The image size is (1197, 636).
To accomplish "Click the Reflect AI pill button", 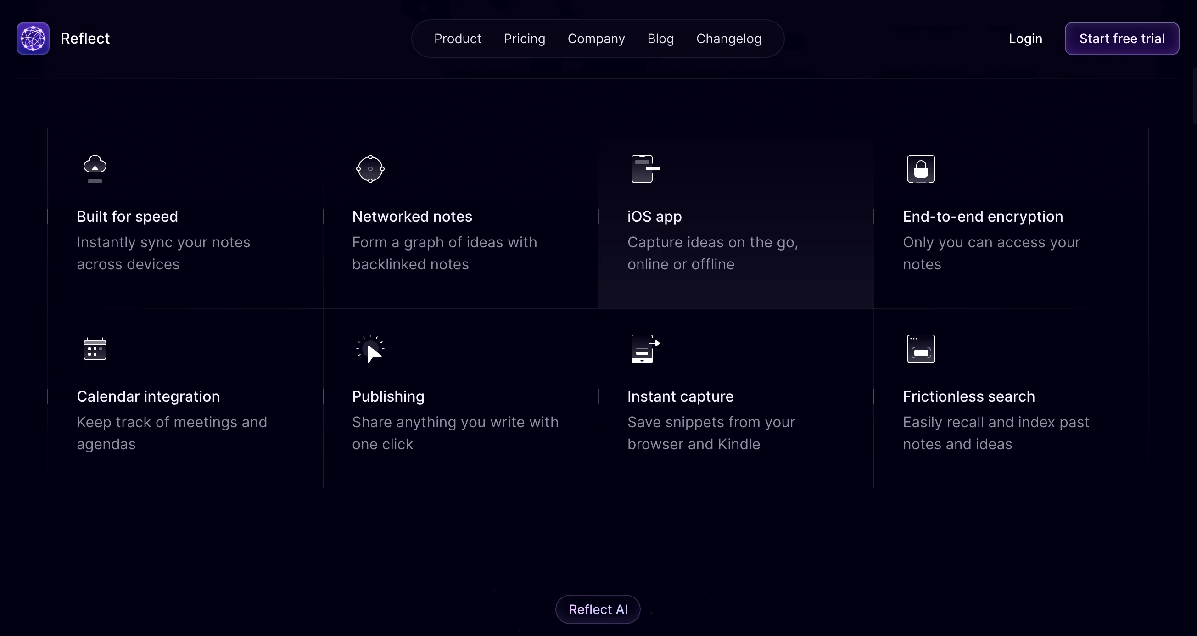I will (x=598, y=609).
